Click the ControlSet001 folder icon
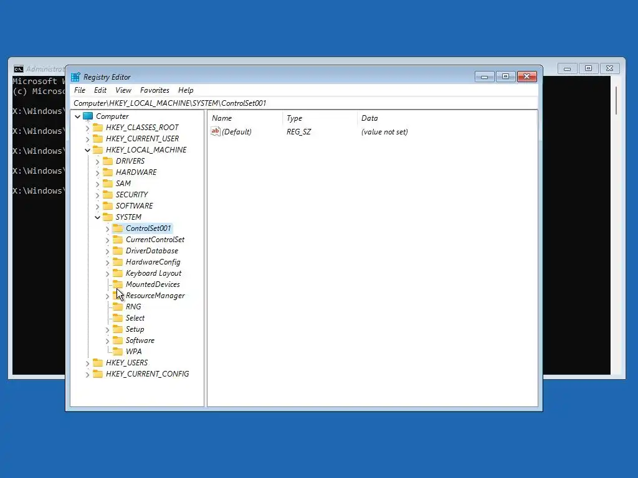 click(x=118, y=228)
